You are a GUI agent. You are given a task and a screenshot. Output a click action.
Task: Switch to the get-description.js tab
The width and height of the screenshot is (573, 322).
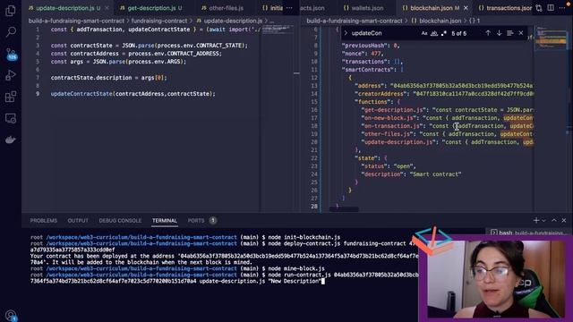coord(154,8)
